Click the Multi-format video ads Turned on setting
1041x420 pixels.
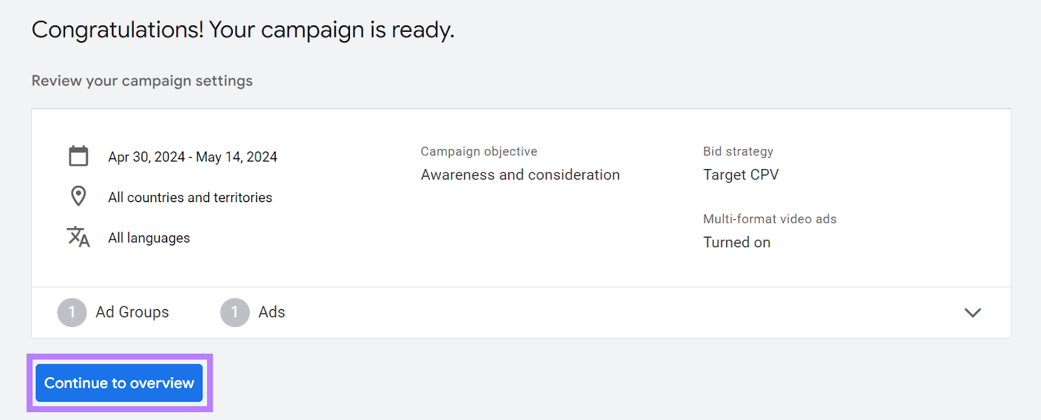pyautogui.click(x=737, y=242)
